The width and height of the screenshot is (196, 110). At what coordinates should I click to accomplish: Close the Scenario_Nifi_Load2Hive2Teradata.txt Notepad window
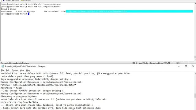(x=193, y=66)
